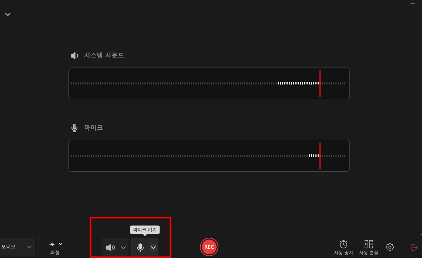Click the 시스템 사운드 level meter bar
Screen dimensions: 422x258
(209, 83)
